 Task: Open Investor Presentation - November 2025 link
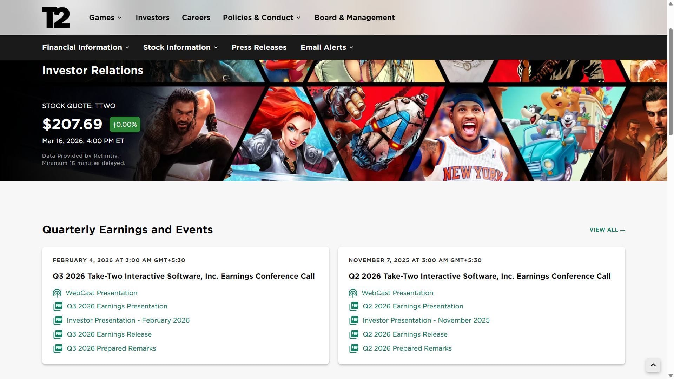coord(426,320)
